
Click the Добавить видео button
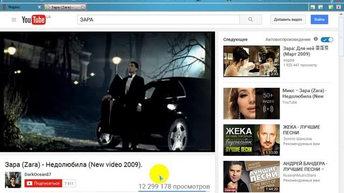tap(288, 19)
